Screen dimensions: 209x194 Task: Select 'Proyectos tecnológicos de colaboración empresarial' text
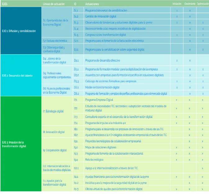[113, 141]
